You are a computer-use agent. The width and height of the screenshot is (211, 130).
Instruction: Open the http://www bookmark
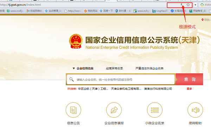(x=73, y=11)
